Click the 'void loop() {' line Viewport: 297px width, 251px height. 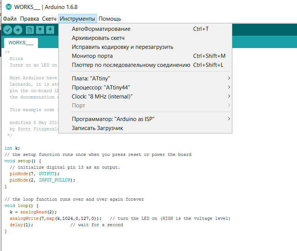(x=21, y=206)
